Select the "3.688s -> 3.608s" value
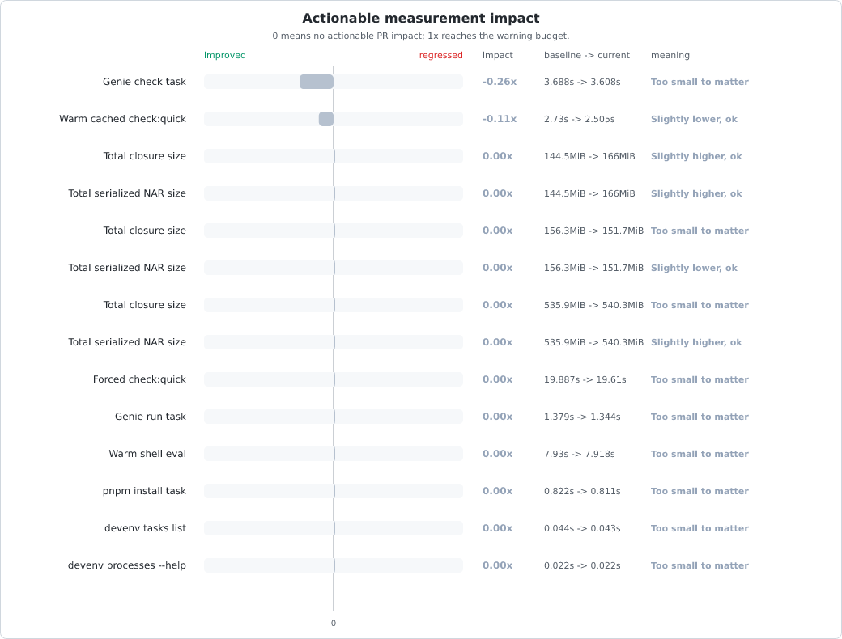The width and height of the screenshot is (842, 639). tap(582, 82)
